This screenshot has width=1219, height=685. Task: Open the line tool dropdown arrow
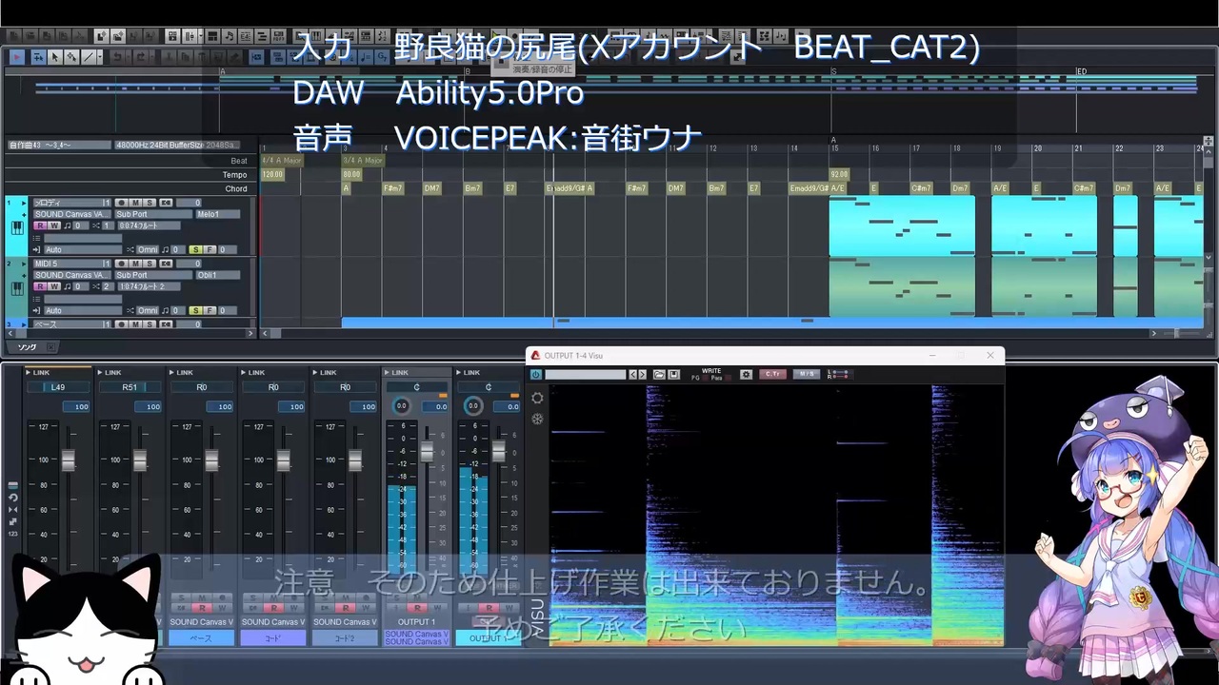100,57
